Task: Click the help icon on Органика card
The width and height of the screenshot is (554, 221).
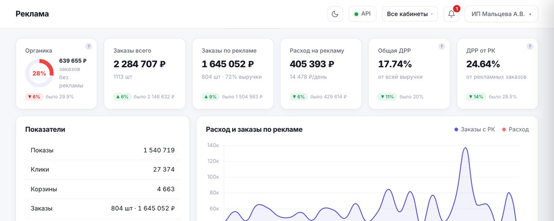Action: click(x=89, y=46)
